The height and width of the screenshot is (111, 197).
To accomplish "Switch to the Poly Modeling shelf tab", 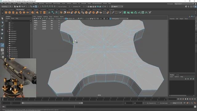I will pos(20,10).
